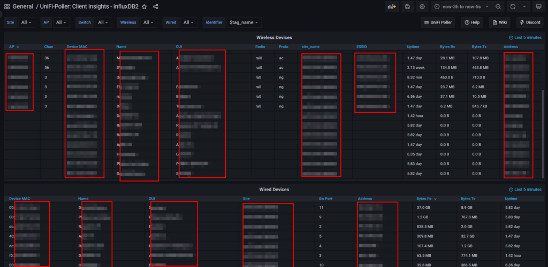Open the dashboards grid icon beside General

(x=6, y=6)
